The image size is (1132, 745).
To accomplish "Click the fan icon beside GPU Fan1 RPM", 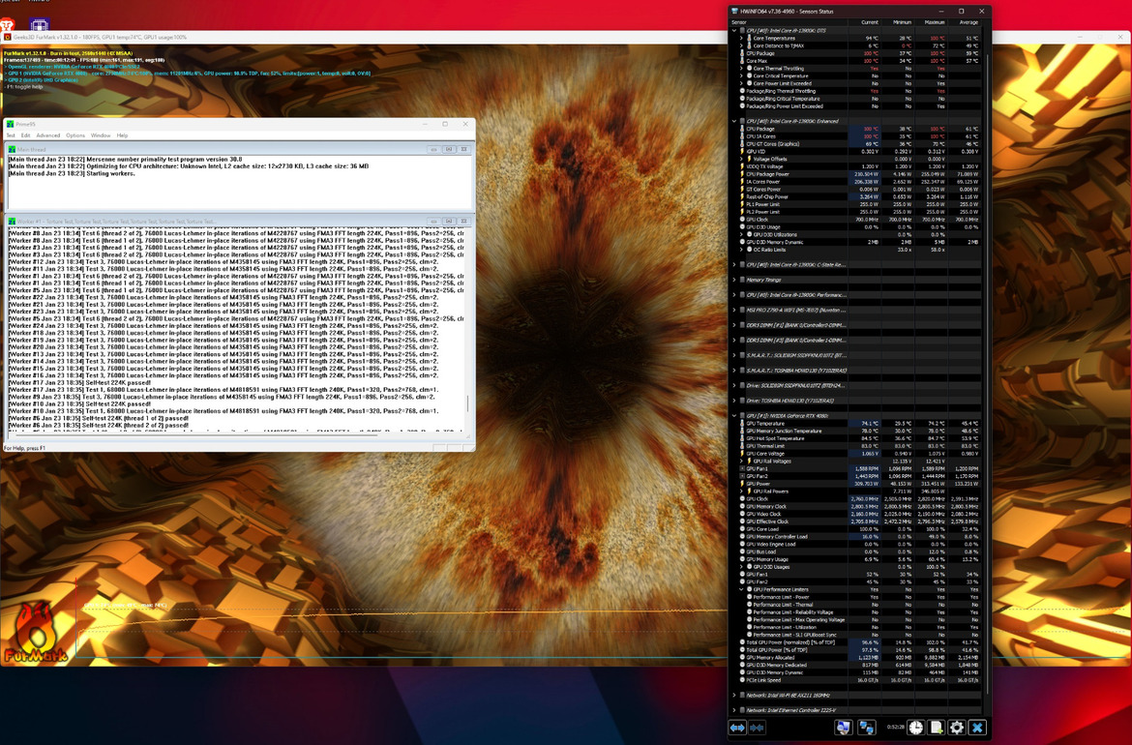I will point(742,468).
